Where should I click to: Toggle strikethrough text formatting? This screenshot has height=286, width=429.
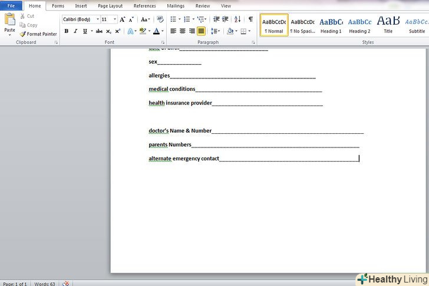[98, 31]
